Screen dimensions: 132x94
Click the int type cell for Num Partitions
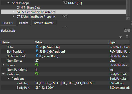tap(111, 70)
